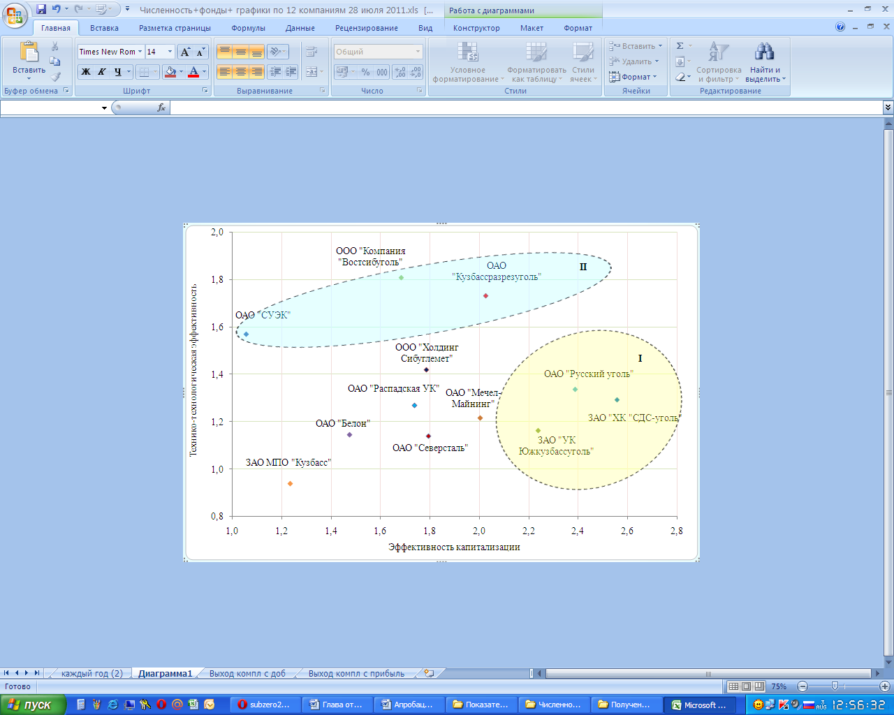This screenshot has height=715, width=894.
Task: Toggle bold (Ж) formatting
Action: click(86, 71)
